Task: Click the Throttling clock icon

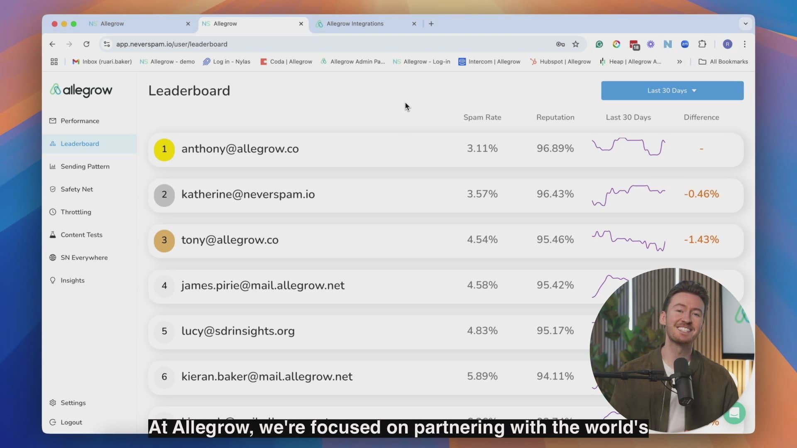Action: [53, 212]
